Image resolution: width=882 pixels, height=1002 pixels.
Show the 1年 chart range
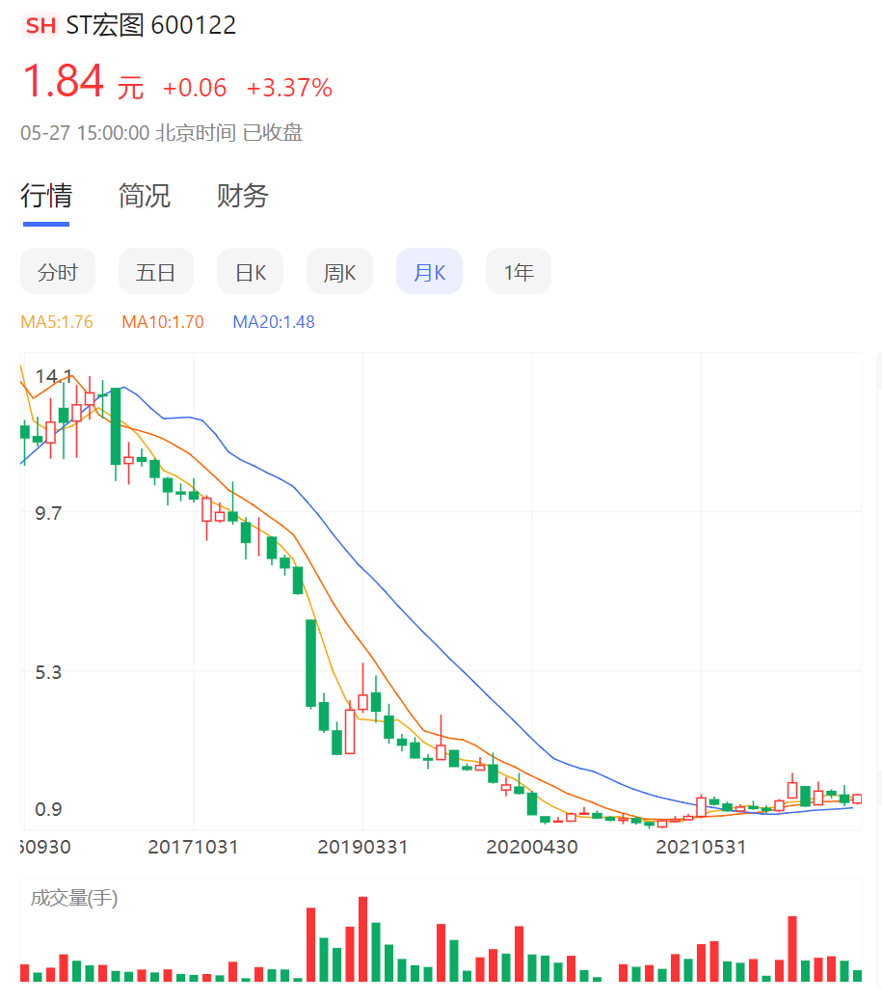pos(519,272)
